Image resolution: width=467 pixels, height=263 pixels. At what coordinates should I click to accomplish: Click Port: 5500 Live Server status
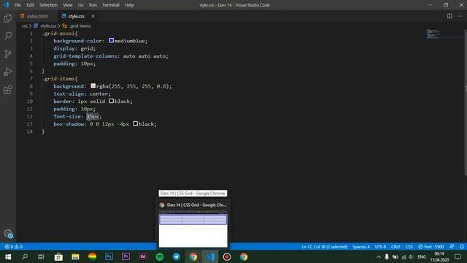click(x=431, y=247)
